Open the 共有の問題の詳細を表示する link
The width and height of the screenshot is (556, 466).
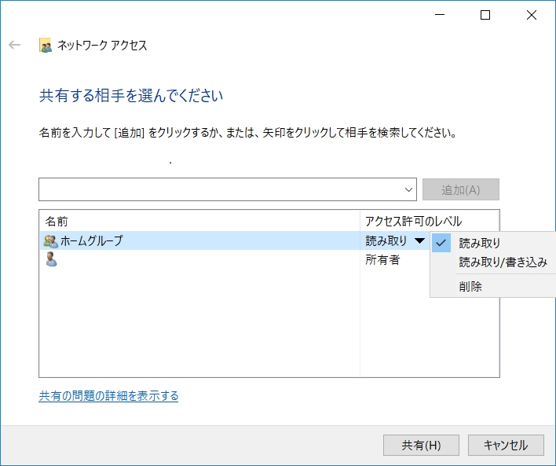[108, 396]
